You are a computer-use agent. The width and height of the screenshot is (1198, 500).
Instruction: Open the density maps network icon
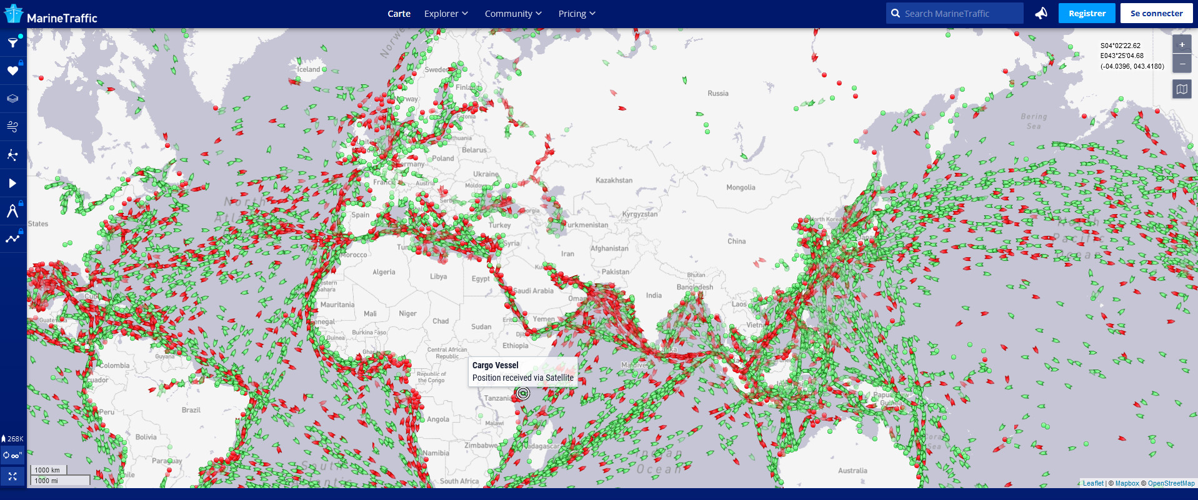[x=12, y=155]
